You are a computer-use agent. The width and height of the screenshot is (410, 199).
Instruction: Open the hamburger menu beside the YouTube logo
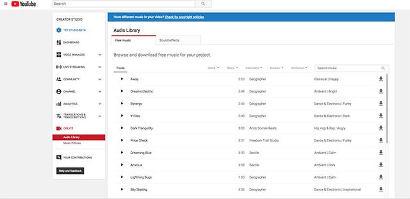(6, 4)
